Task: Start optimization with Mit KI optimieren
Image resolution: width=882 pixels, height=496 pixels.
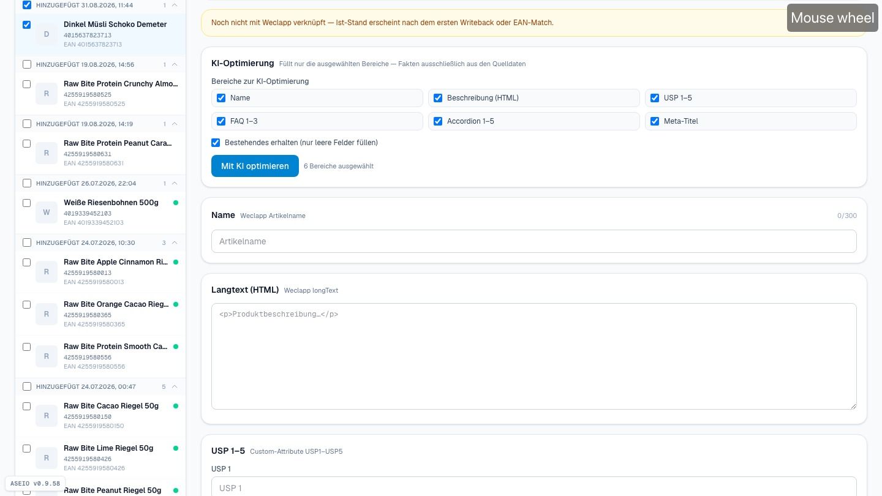Action: tap(255, 166)
